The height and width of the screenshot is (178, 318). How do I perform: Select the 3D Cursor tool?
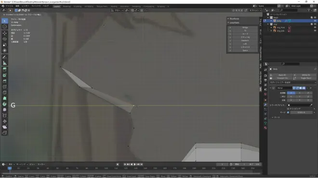point(5,27)
